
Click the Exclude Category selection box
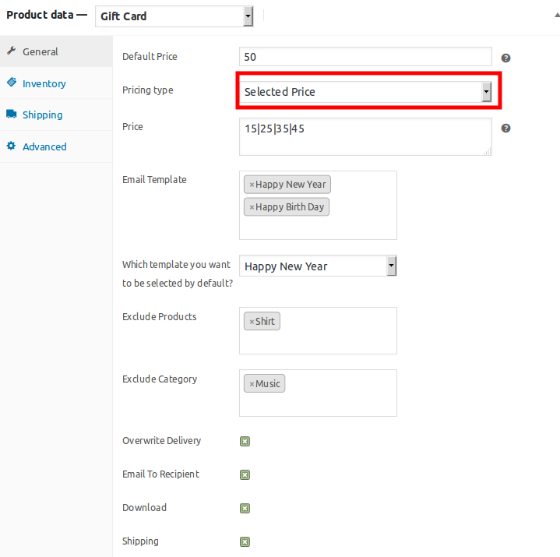tap(318, 393)
